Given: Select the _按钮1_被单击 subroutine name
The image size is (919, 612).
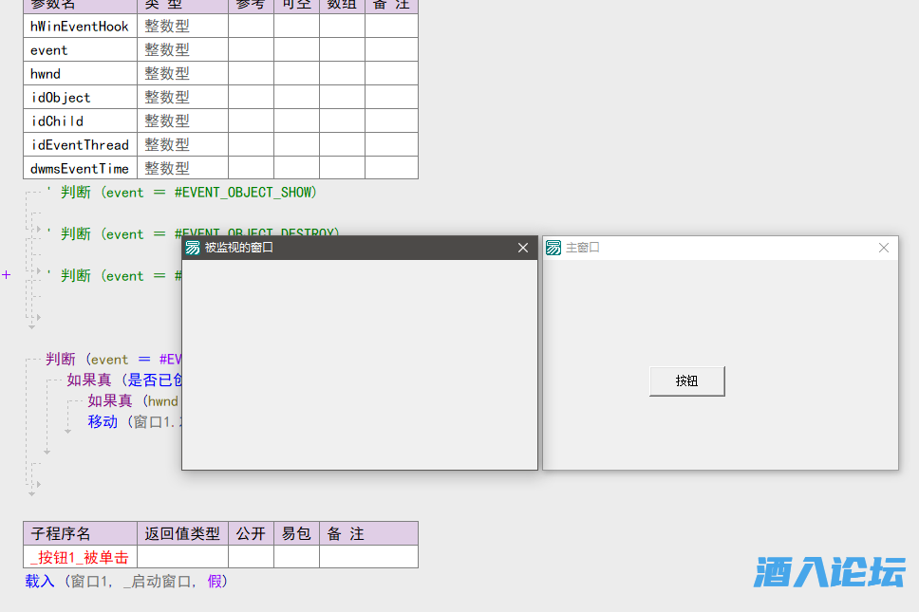Looking at the screenshot, I should [x=80, y=557].
